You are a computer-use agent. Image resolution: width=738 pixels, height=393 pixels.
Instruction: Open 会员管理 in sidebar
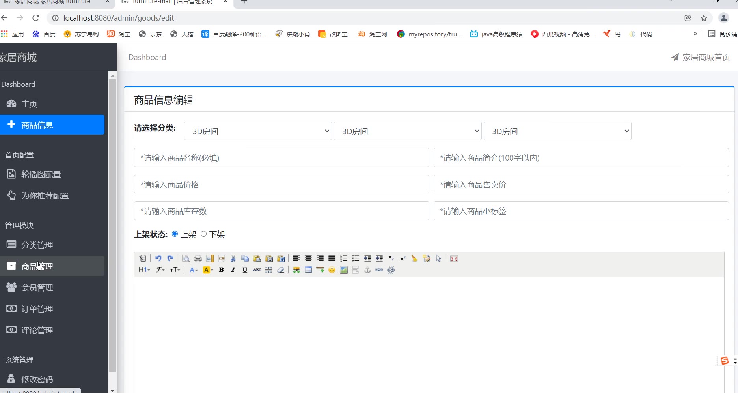pos(52,288)
